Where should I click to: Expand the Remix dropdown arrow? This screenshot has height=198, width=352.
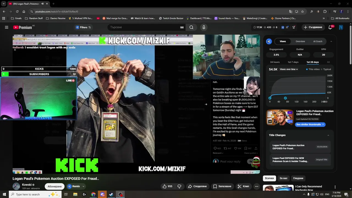83,186
